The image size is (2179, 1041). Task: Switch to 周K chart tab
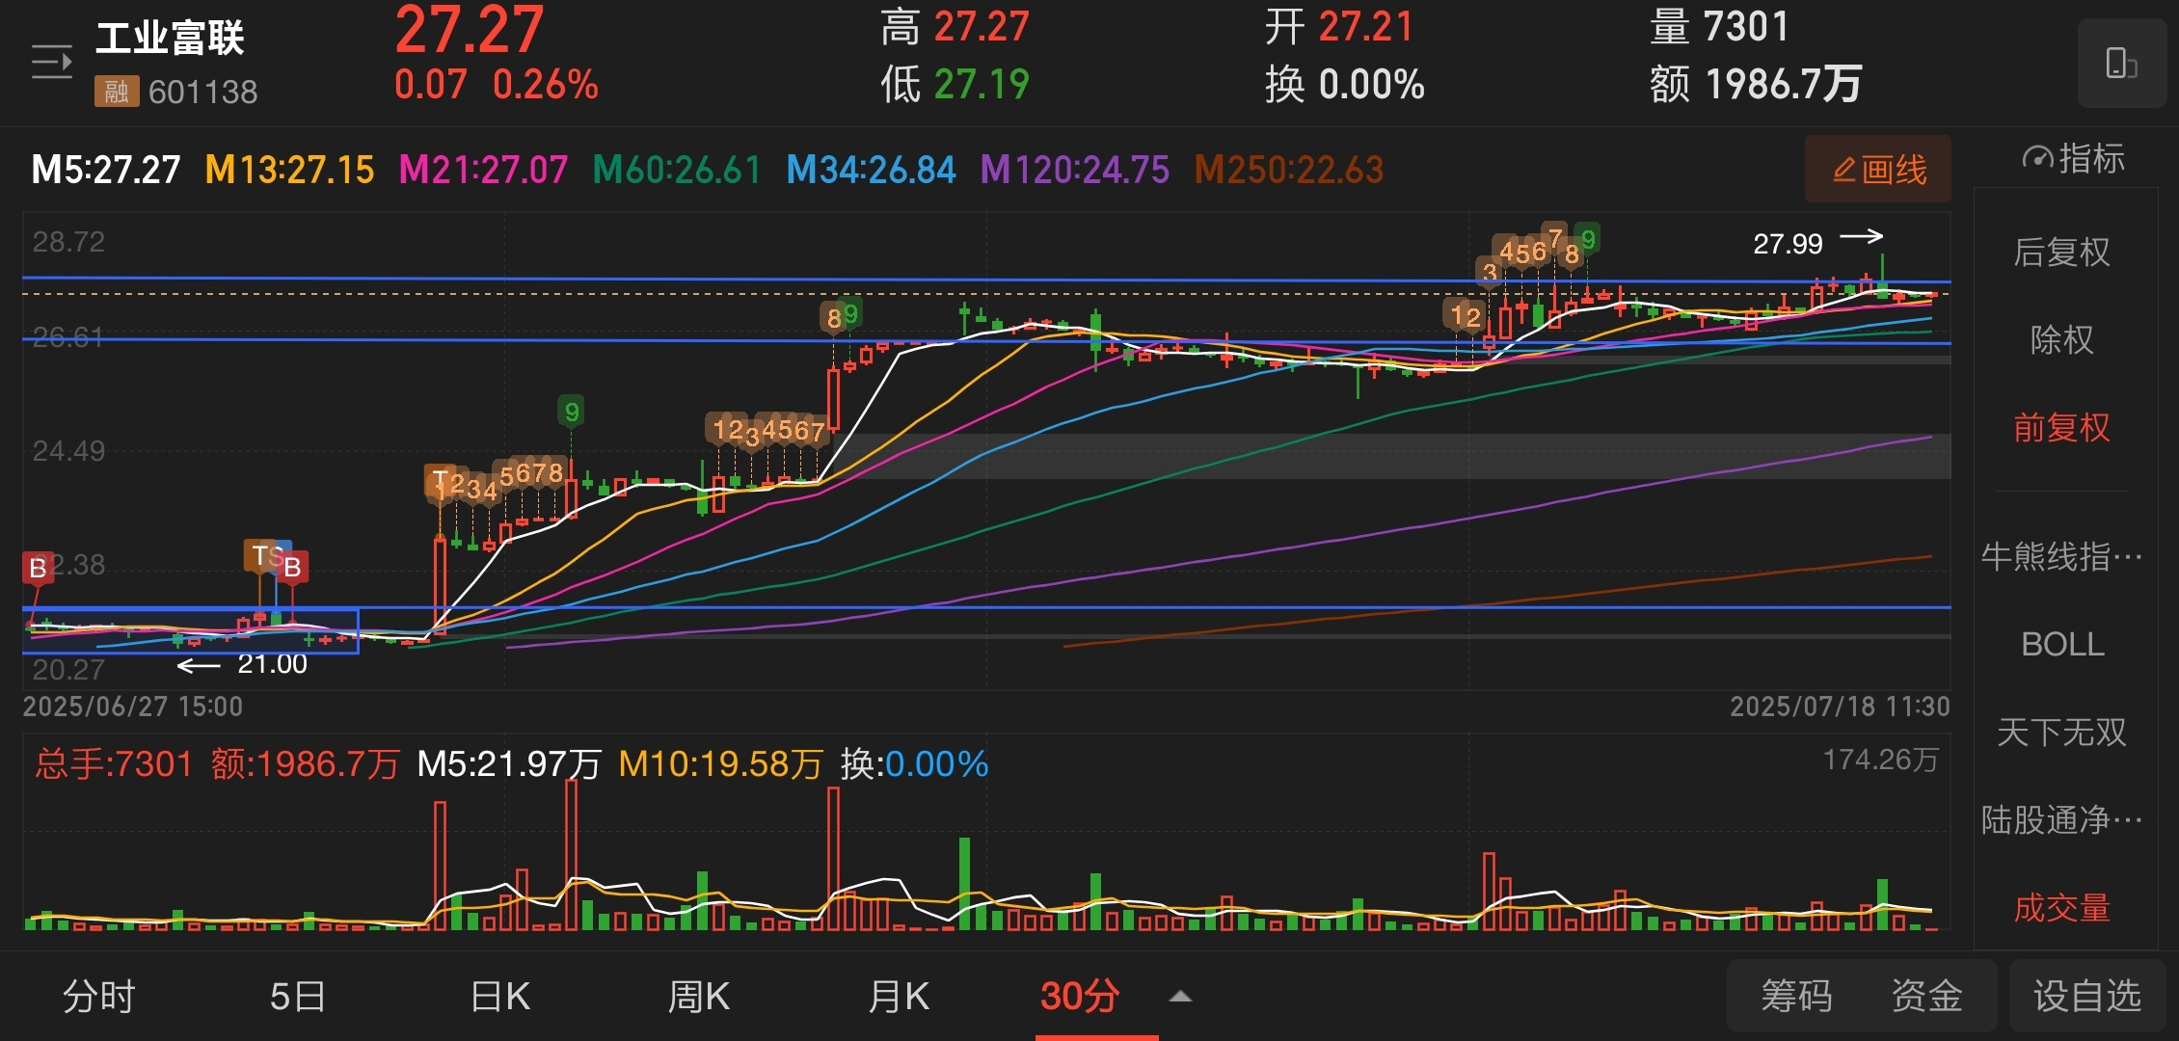coord(698,996)
